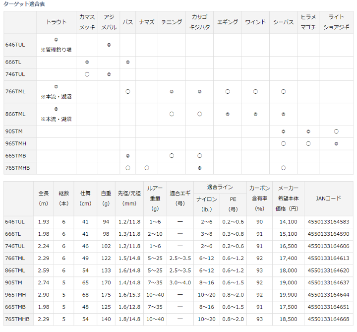Click 765TMHB circle mark under ナマズ

point(147,168)
